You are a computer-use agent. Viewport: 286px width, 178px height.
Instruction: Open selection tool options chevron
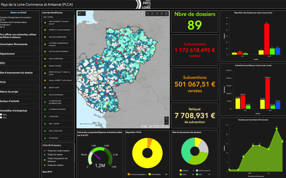click(x=84, y=14)
